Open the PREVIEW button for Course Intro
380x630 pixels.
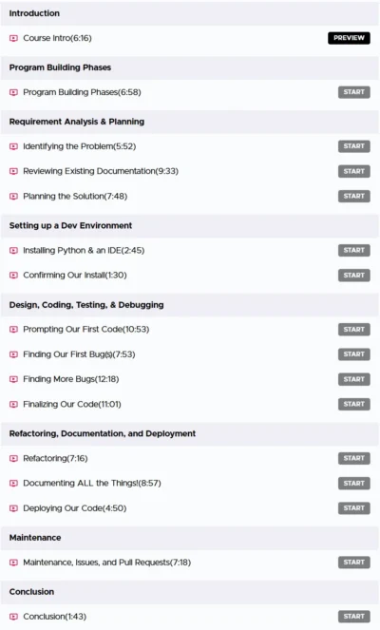click(349, 38)
